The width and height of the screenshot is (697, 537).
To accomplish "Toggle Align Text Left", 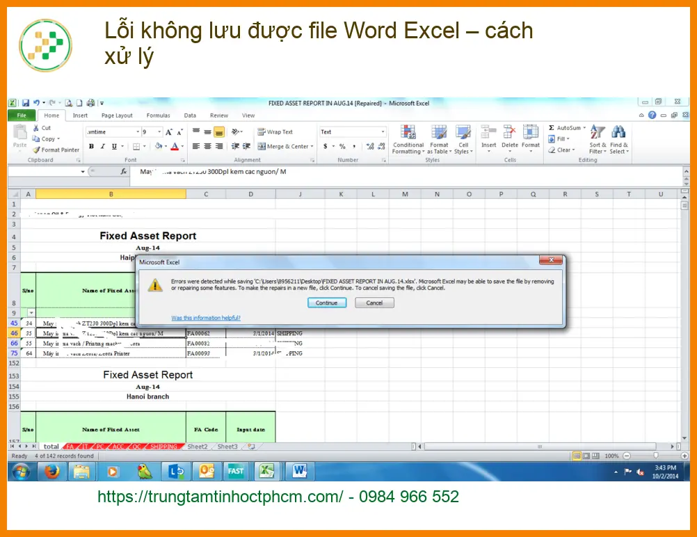I will (196, 146).
